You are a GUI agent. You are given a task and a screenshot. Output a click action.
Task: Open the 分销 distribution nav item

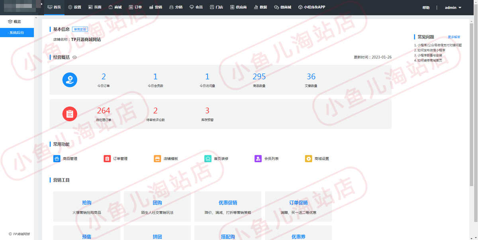coord(176,7)
